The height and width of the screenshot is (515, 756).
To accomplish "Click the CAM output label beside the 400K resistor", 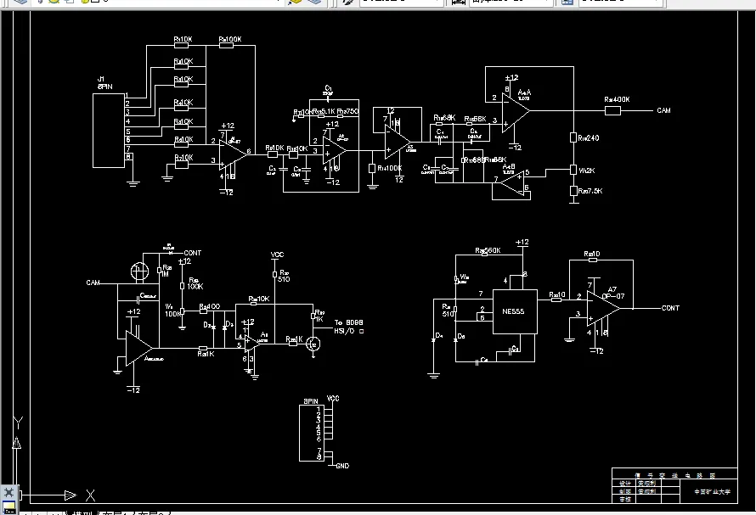I will 664,110.
